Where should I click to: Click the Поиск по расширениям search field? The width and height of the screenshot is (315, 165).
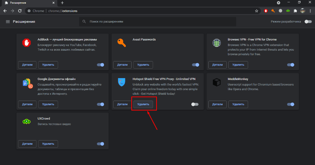click(x=157, y=22)
